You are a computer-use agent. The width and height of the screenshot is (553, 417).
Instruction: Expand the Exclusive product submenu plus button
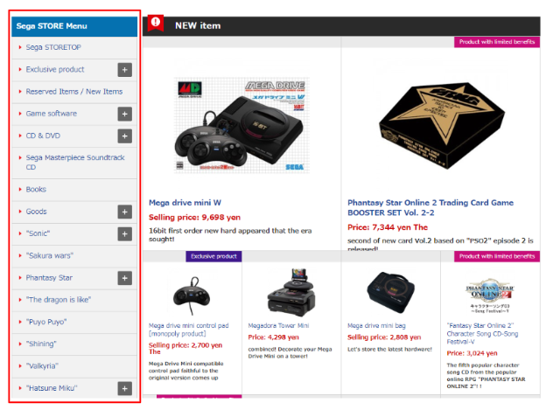click(125, 70)
